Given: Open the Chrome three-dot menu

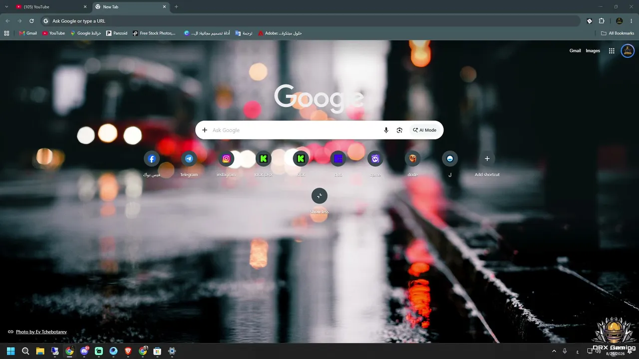Looking at the screenshot, I should (632, 21).
